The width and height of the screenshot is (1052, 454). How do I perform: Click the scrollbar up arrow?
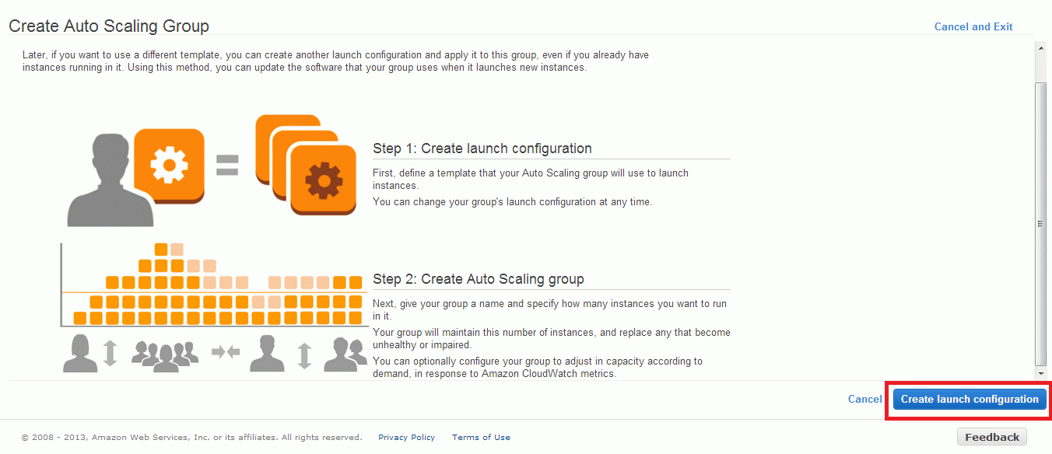click(x=1040, y=48)
